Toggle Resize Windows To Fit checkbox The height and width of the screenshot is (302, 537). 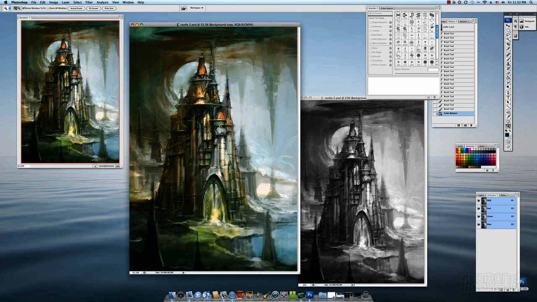click(24, 8)
